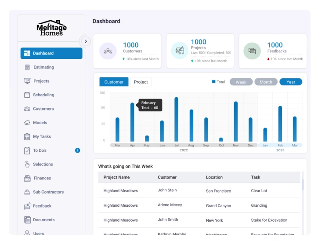Click the Models house icon
Image resolution: width=318 pixels, height=245 pixels.
pyautogui.click(x=27, y=123)
